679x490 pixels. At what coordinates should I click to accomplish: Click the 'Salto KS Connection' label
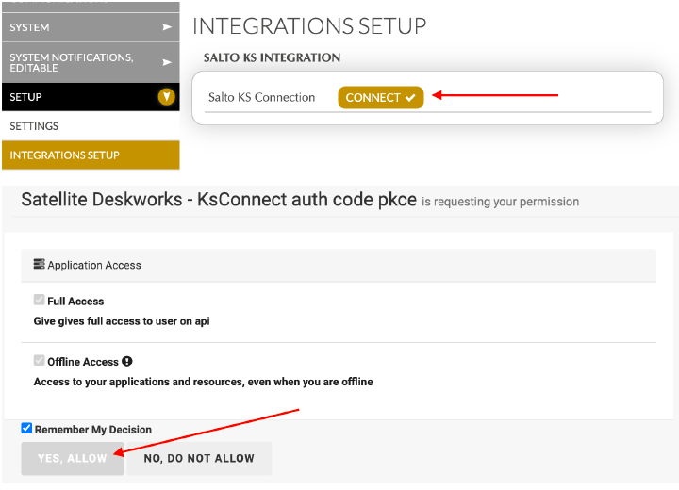(261, 97)
